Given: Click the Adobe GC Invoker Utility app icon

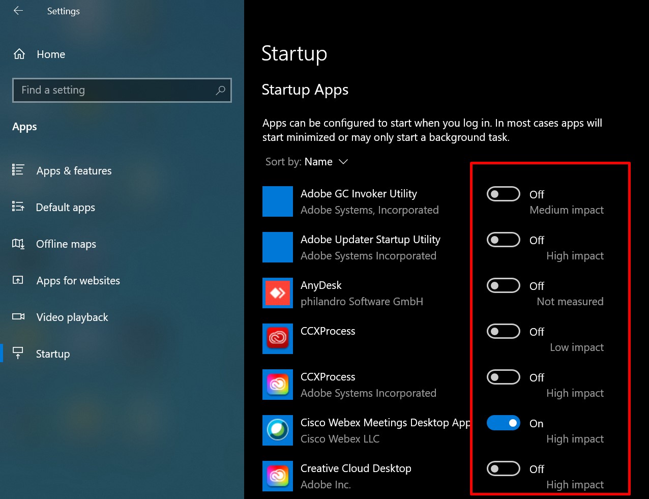Looking at the screenshot, I should pyautogui.click(x=278, y=201).
